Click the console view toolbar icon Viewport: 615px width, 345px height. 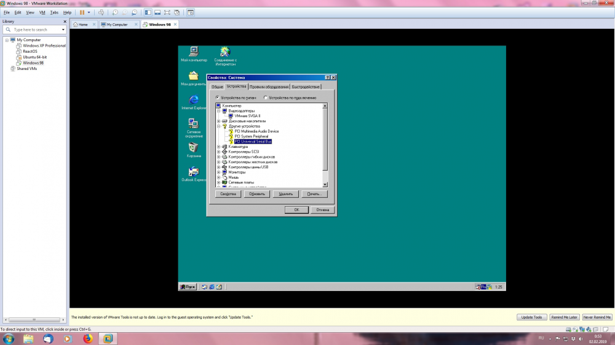191,12
